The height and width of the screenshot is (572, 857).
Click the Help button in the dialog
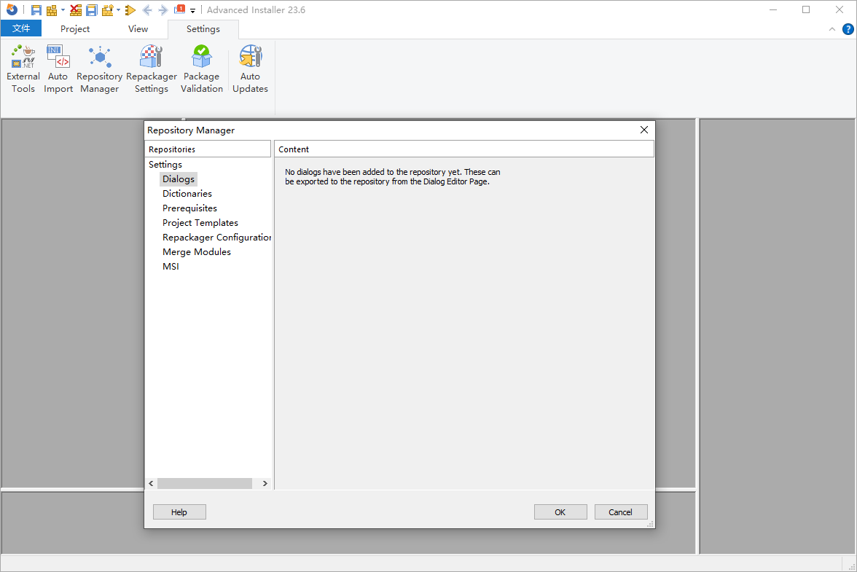(179, 512)
